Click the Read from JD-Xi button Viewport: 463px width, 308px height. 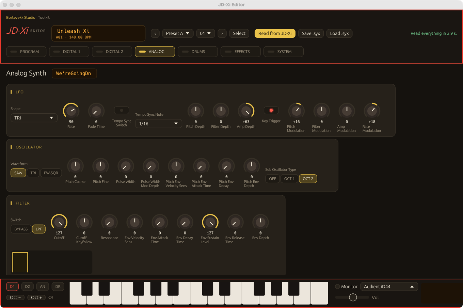[275, 33]
